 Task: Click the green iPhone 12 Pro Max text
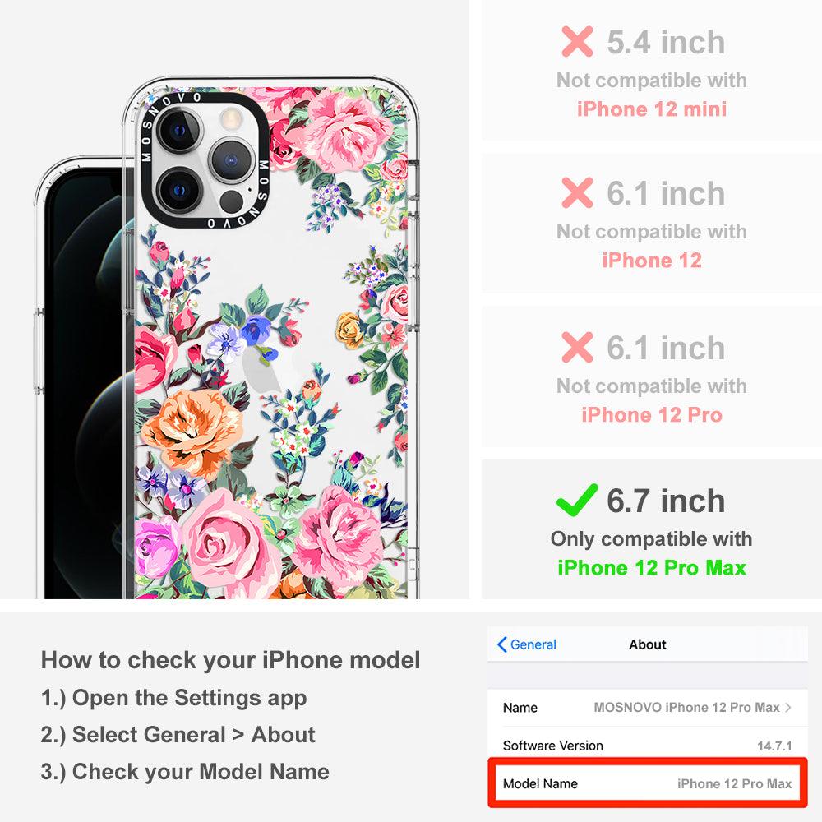pyautogui.click(x=652, y=568)
